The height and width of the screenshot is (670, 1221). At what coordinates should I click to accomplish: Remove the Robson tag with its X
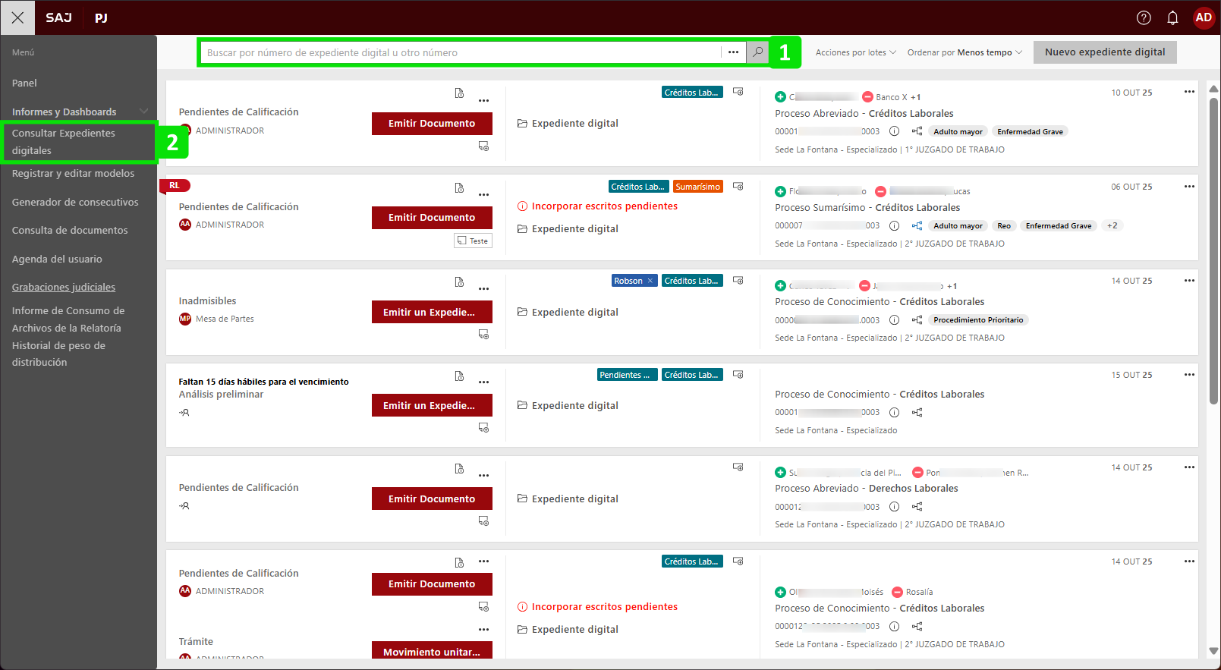point(650,281)
